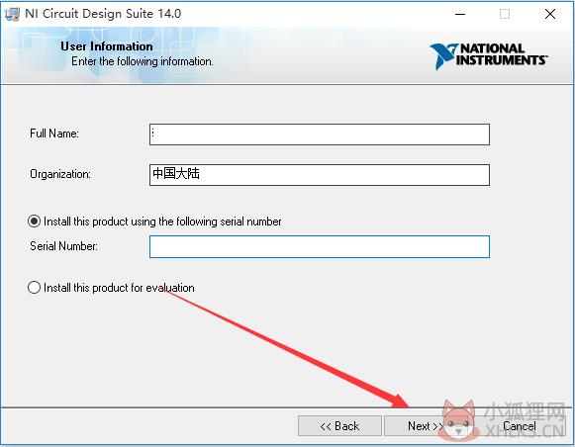Click the grayed-out maximize window button
575x447 pixels.
[505, 14]
